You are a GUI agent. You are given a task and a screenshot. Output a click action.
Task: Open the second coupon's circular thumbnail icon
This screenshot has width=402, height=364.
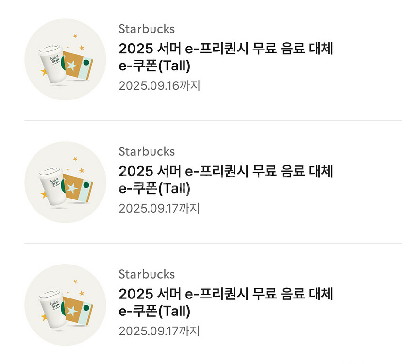click(x=65, y=182)
